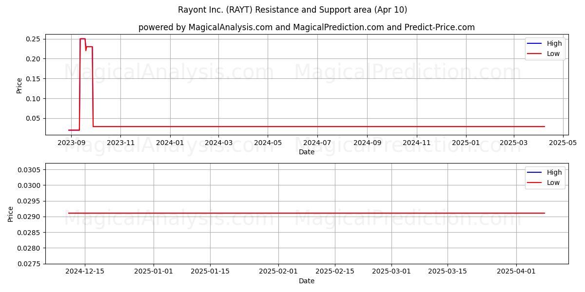Screen dimensions: 585x292
Task: Click the 2024-05 date tick label
Action: 268,143
